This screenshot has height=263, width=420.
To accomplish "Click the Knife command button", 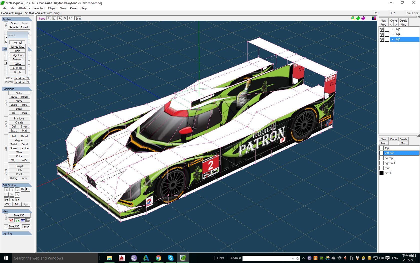I will (19, 156).
